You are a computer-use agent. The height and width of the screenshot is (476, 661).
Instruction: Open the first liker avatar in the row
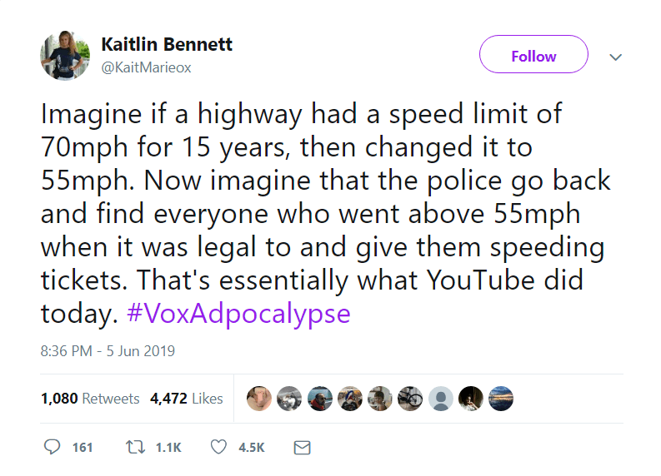259,399
